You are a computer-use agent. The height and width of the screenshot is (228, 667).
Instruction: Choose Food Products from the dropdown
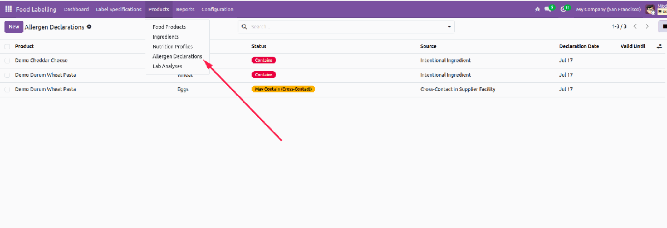(169, 27)
